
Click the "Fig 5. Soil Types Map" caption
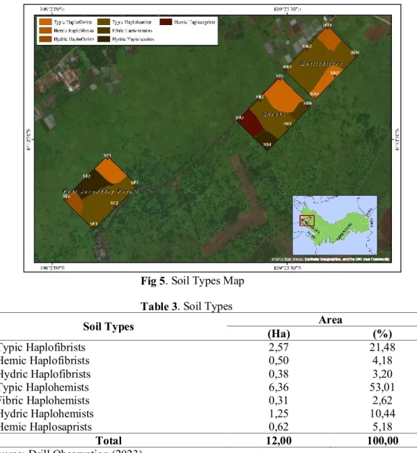click(x=192, y=281)
